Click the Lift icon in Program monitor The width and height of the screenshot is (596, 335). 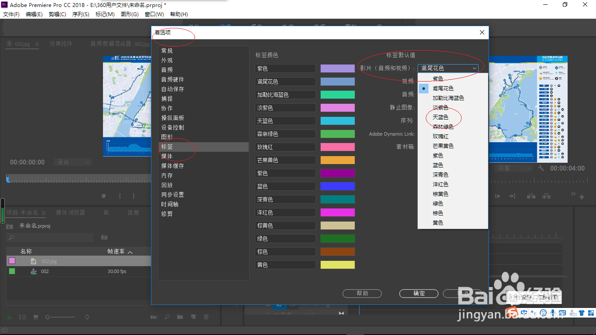(531, 196)
